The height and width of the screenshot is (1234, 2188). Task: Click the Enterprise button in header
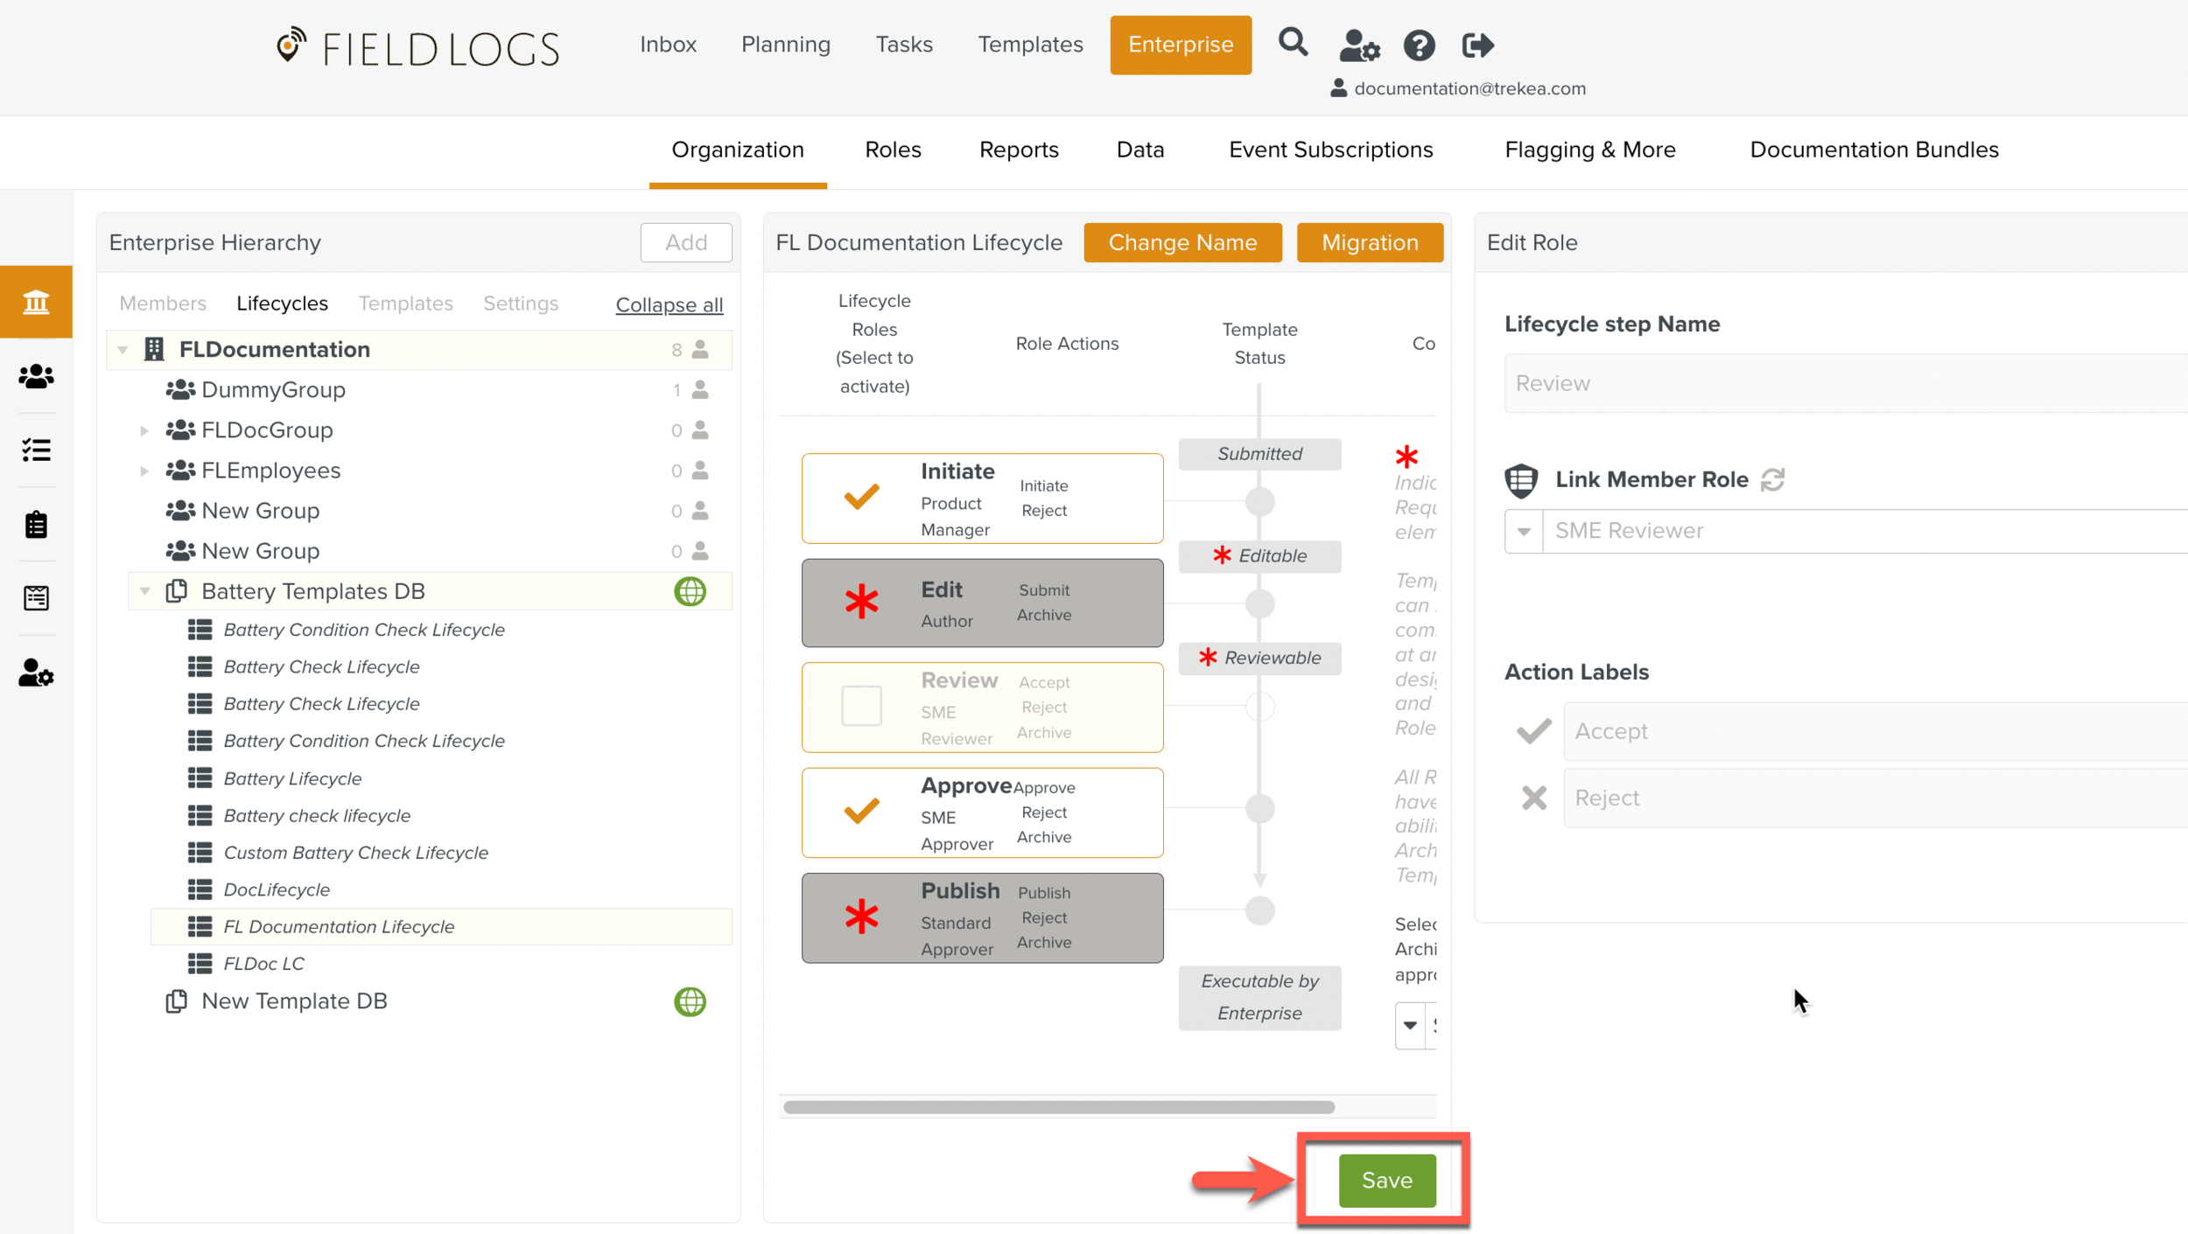[1180, 45]
